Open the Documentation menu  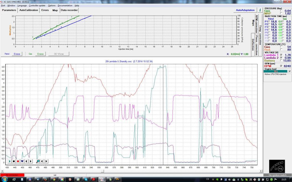click(x=65, y=5)
